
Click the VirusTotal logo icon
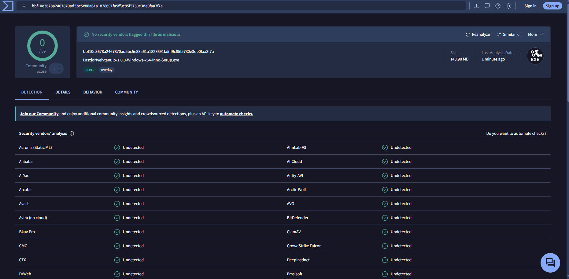click(x=8, y=6)
